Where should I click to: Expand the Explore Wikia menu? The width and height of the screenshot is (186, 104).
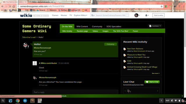[x=81, y=15]
